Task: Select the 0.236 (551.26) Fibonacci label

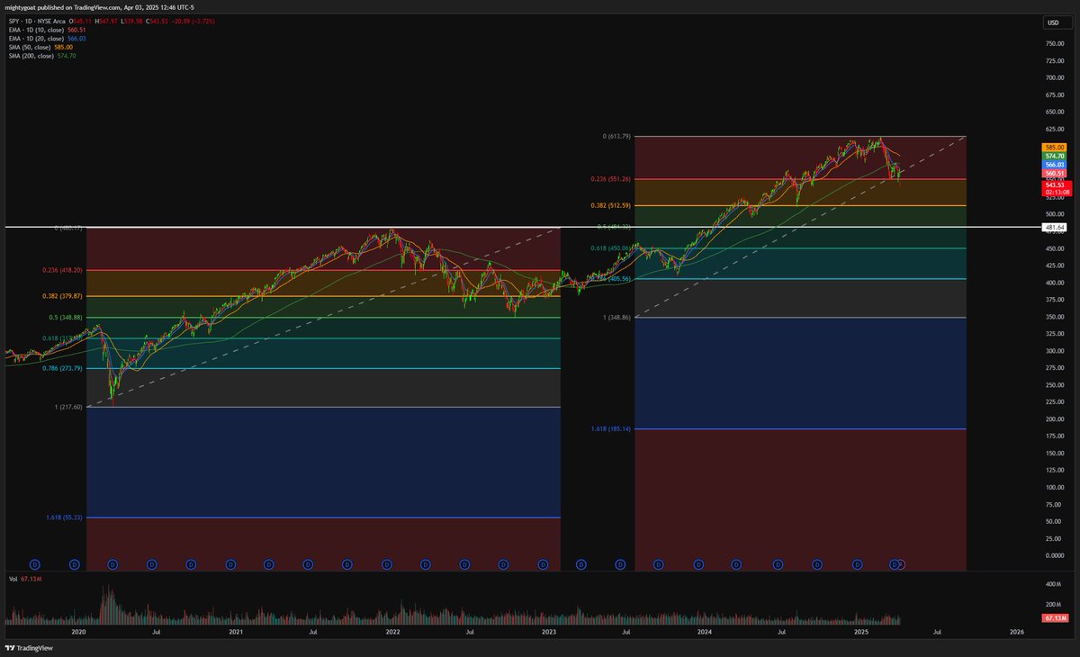Action: click(x=610, y=179)
